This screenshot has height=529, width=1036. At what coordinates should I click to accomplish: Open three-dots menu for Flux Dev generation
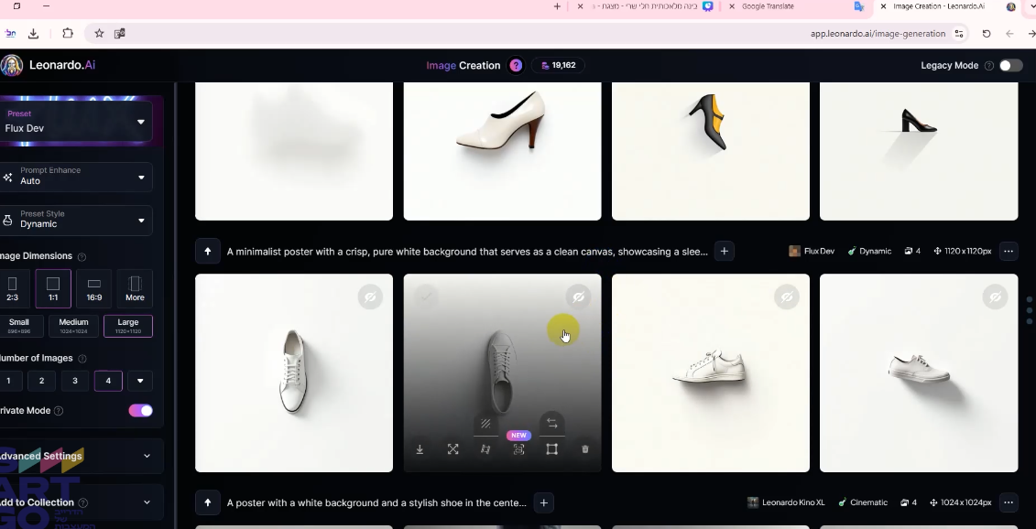click(x=1009, y=251)
